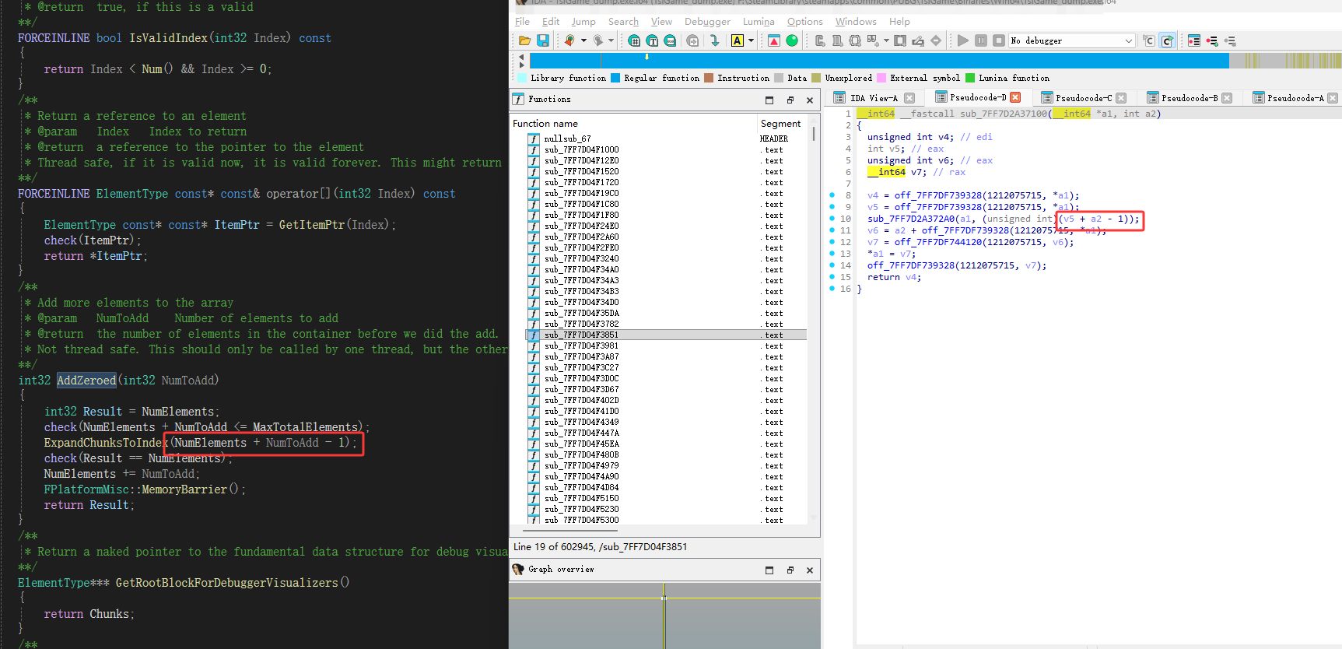Open the Edit menu
This screenshot has height=649, width=1342.
551,22
